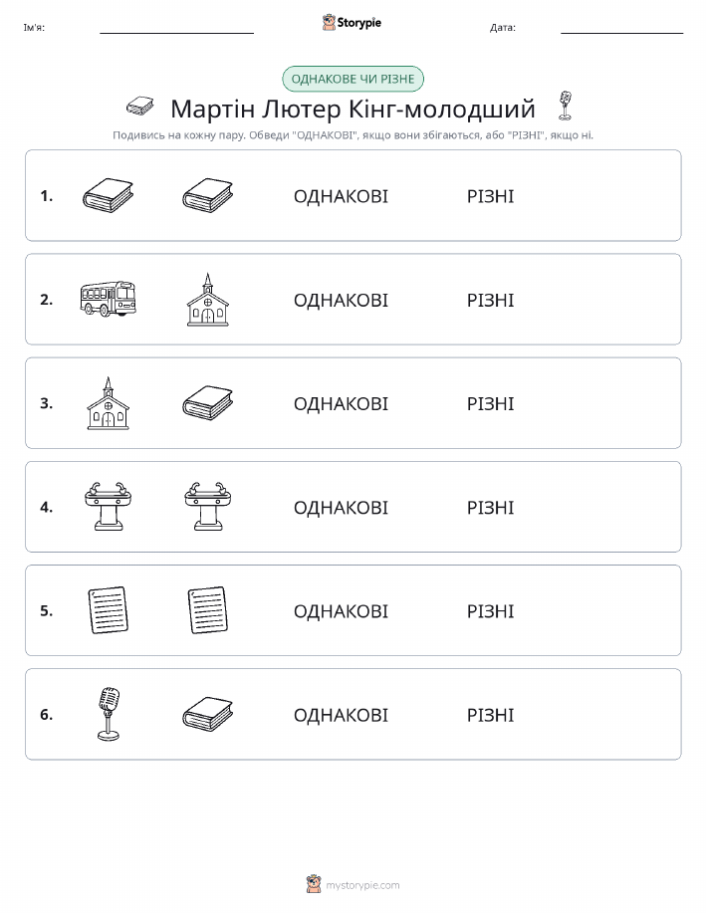Click the Дата date input line
The width and height of the screenshot is (706, 913).
click(621, 28)
